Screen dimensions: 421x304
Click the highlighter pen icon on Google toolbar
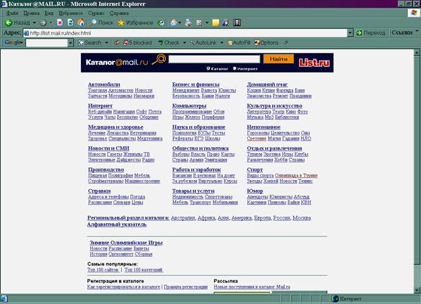point(286,42)
